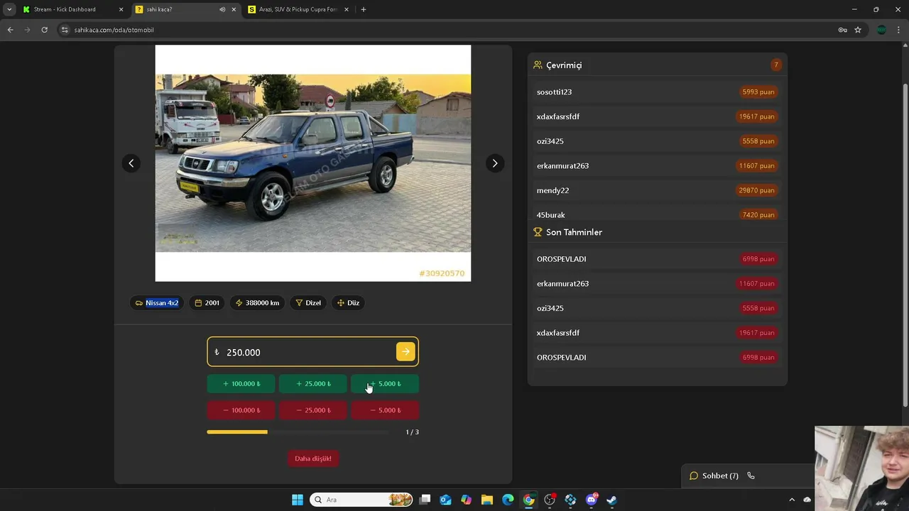This screenshot has width=909, height=511.
Task: Select online user sosotti123
Action: pos(657,92)
